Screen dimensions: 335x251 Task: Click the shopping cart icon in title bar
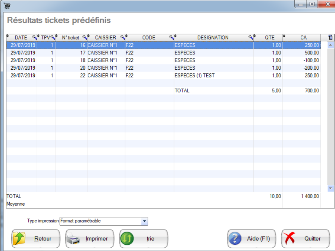[x=7, y=5]
